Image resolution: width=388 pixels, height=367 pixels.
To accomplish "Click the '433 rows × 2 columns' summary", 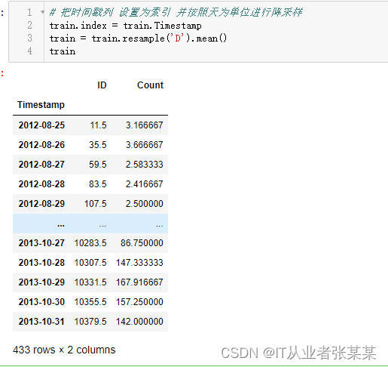I will 64,350.
